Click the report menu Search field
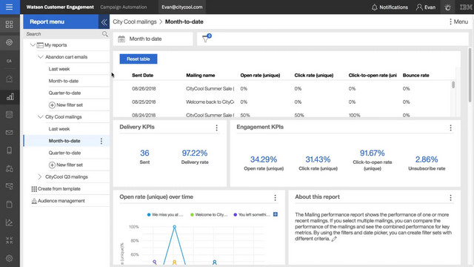 [x=63, y=34]
